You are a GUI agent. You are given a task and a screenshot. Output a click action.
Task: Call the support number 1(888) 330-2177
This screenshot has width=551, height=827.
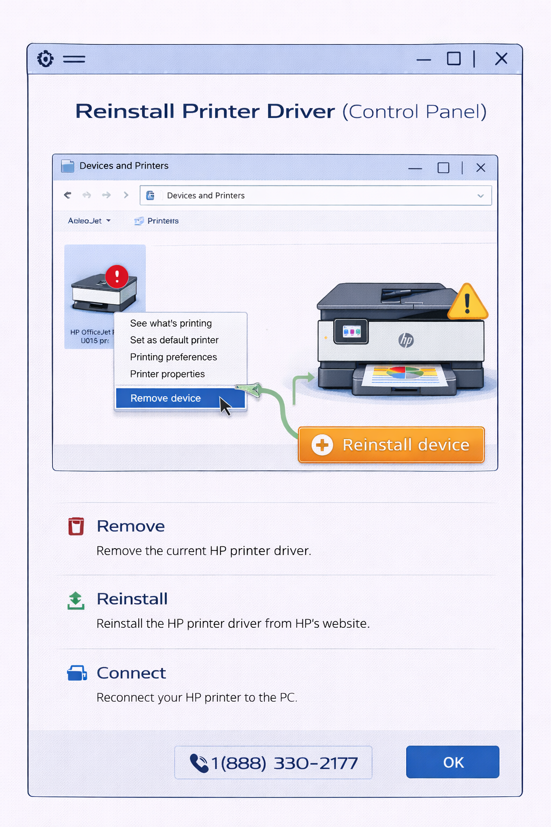coord(273,762)
